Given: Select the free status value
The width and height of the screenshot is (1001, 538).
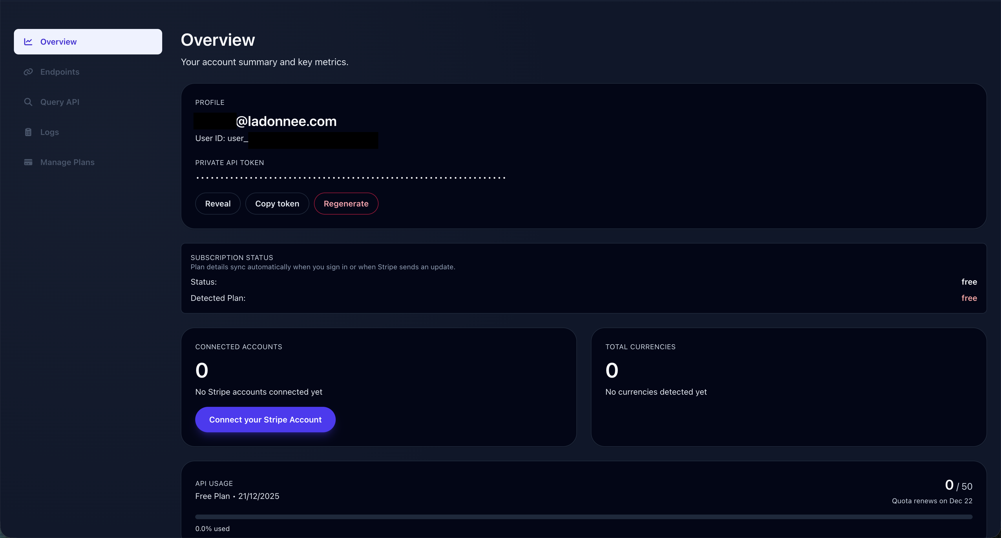Looking at the screenshot, I should 969,282.
